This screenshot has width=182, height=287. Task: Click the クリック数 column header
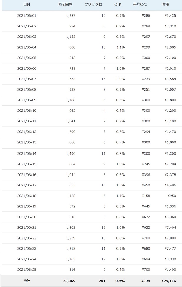93,5
